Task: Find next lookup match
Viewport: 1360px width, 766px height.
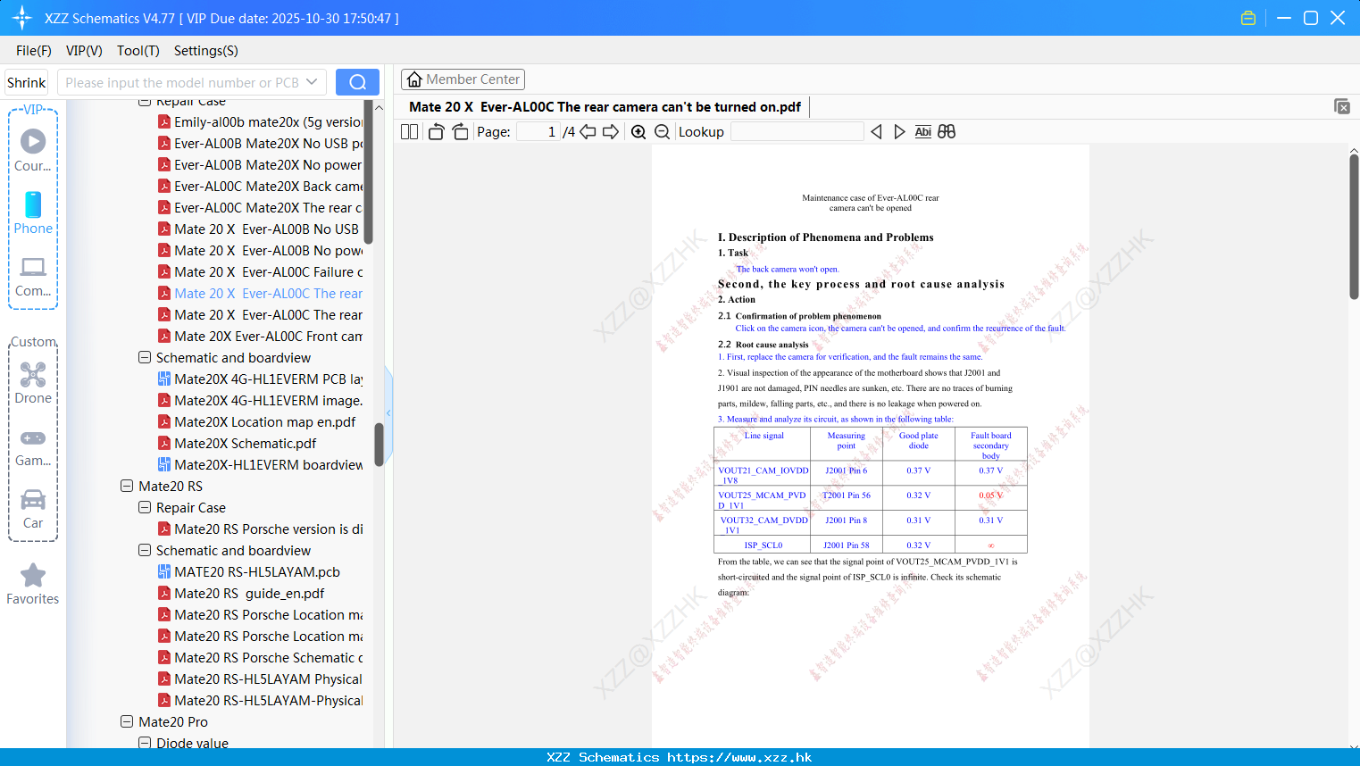Action: pyautogui.click(x=899, y=132)
